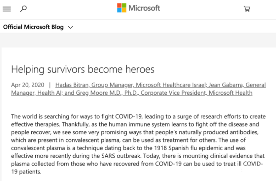Click the article title Helping survivors become heroes
Image resolution: width=276 pixels, height=181 pixels.
point(83,69)
